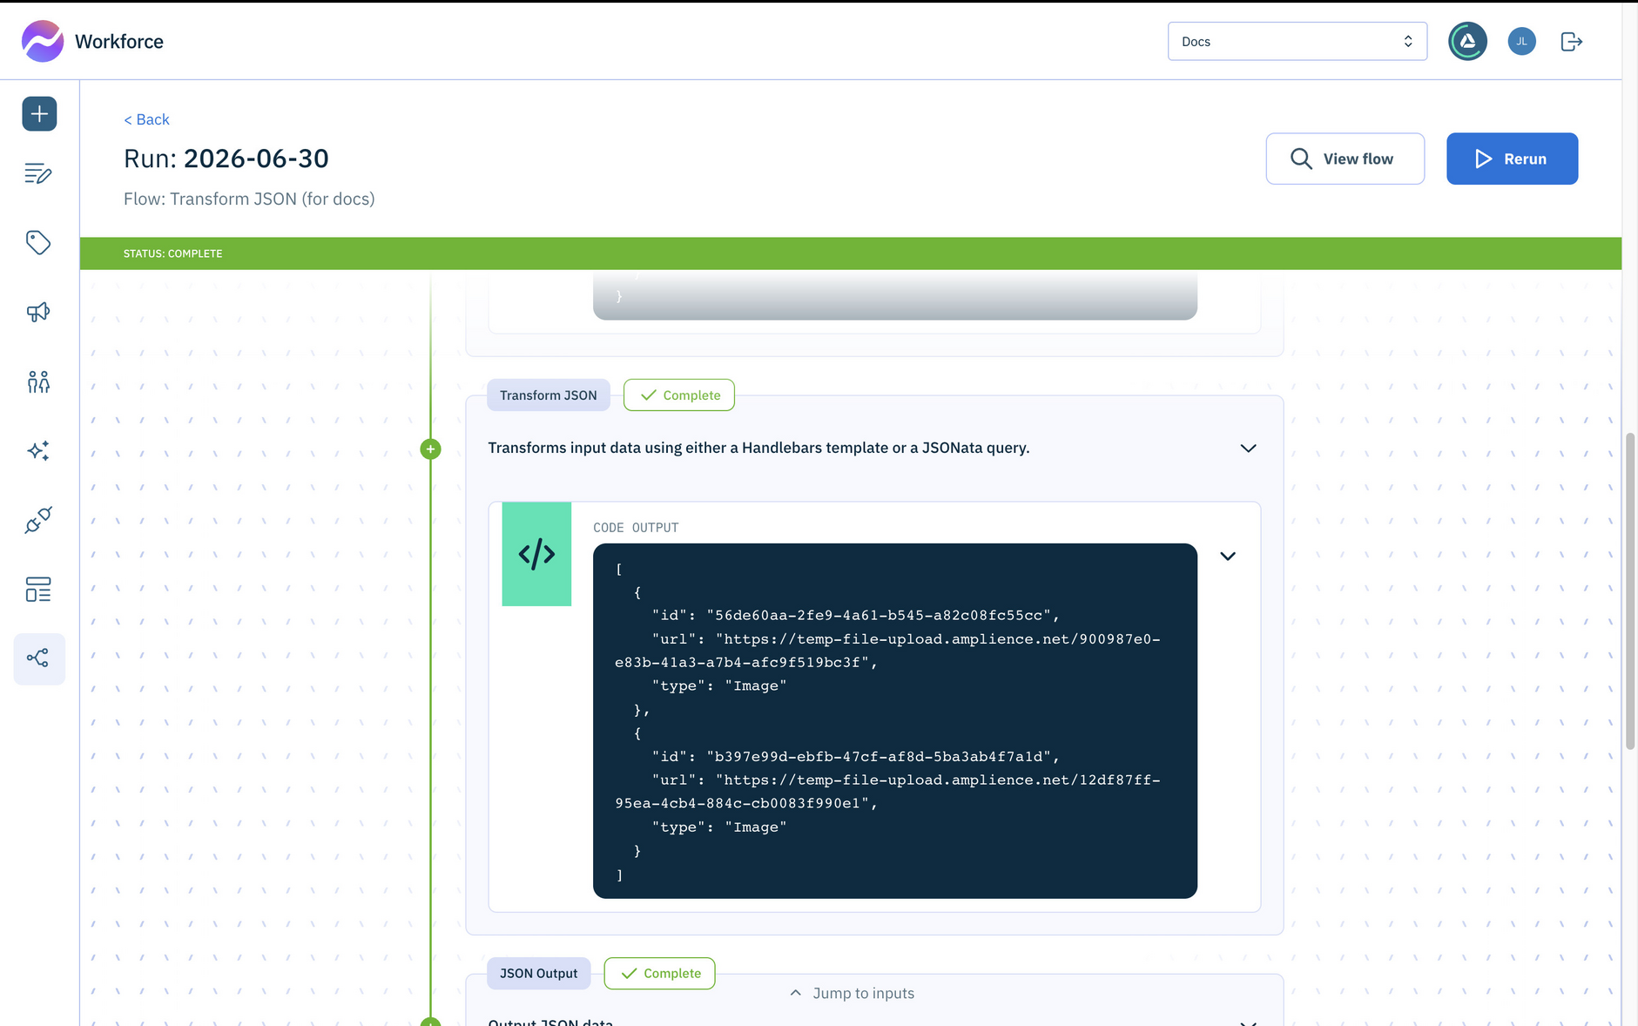Open the sparkles AI sidebar icon
Screen dimensions: 1638x1026
38,450
